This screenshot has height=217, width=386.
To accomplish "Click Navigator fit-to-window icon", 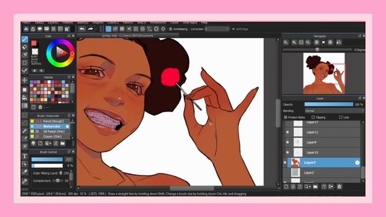I will point(301,42).
